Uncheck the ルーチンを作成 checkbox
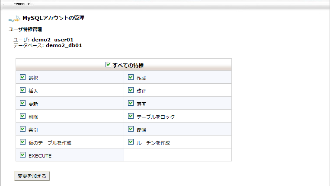Image resolution: width=330 pixels, height=186 pixels. 131,142
